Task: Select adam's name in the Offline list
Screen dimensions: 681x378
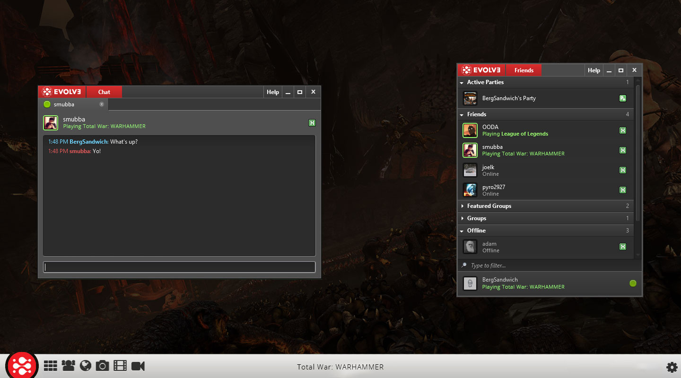Action: point(489,244)
